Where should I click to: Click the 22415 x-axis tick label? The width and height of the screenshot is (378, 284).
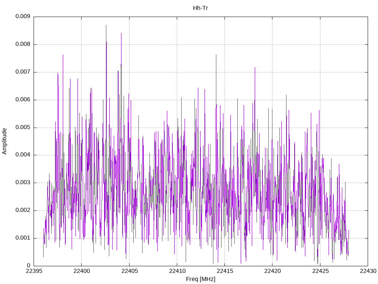click(x=225, y=271)
